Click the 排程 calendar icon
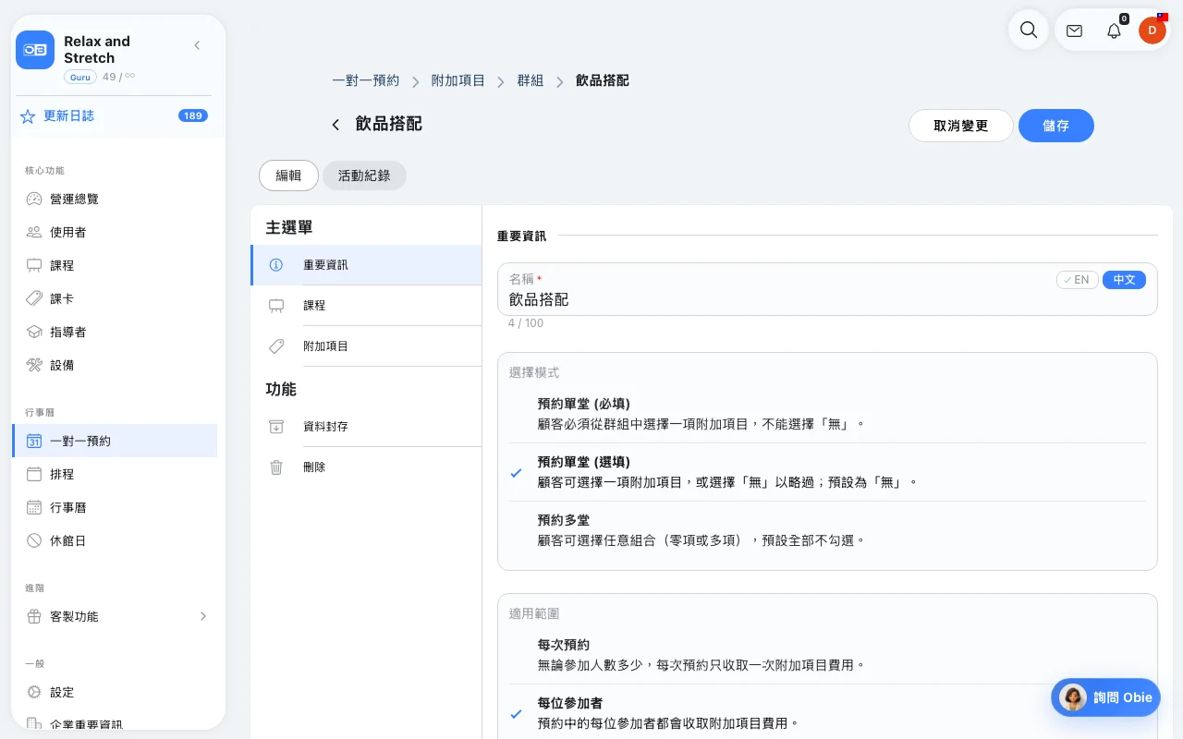This screenshot has width=1183, height=739. point(34,474)
